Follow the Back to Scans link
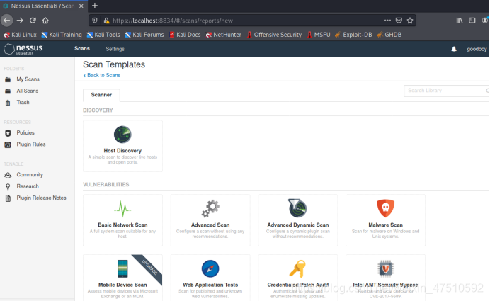Viewport: 490px width, 301px height. 102,75
